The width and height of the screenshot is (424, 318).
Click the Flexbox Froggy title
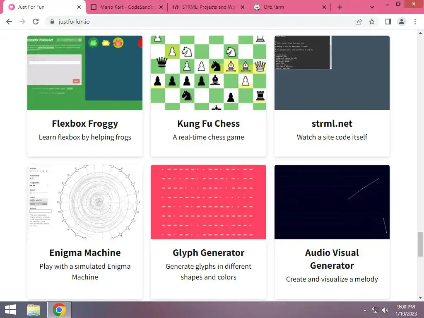point(85,123)
